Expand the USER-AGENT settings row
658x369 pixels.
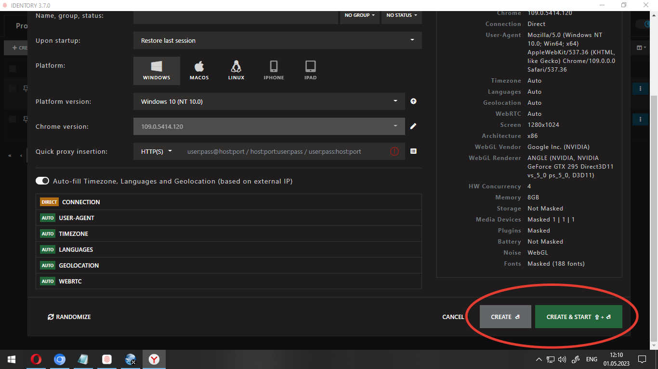click(x=228, y=218)
